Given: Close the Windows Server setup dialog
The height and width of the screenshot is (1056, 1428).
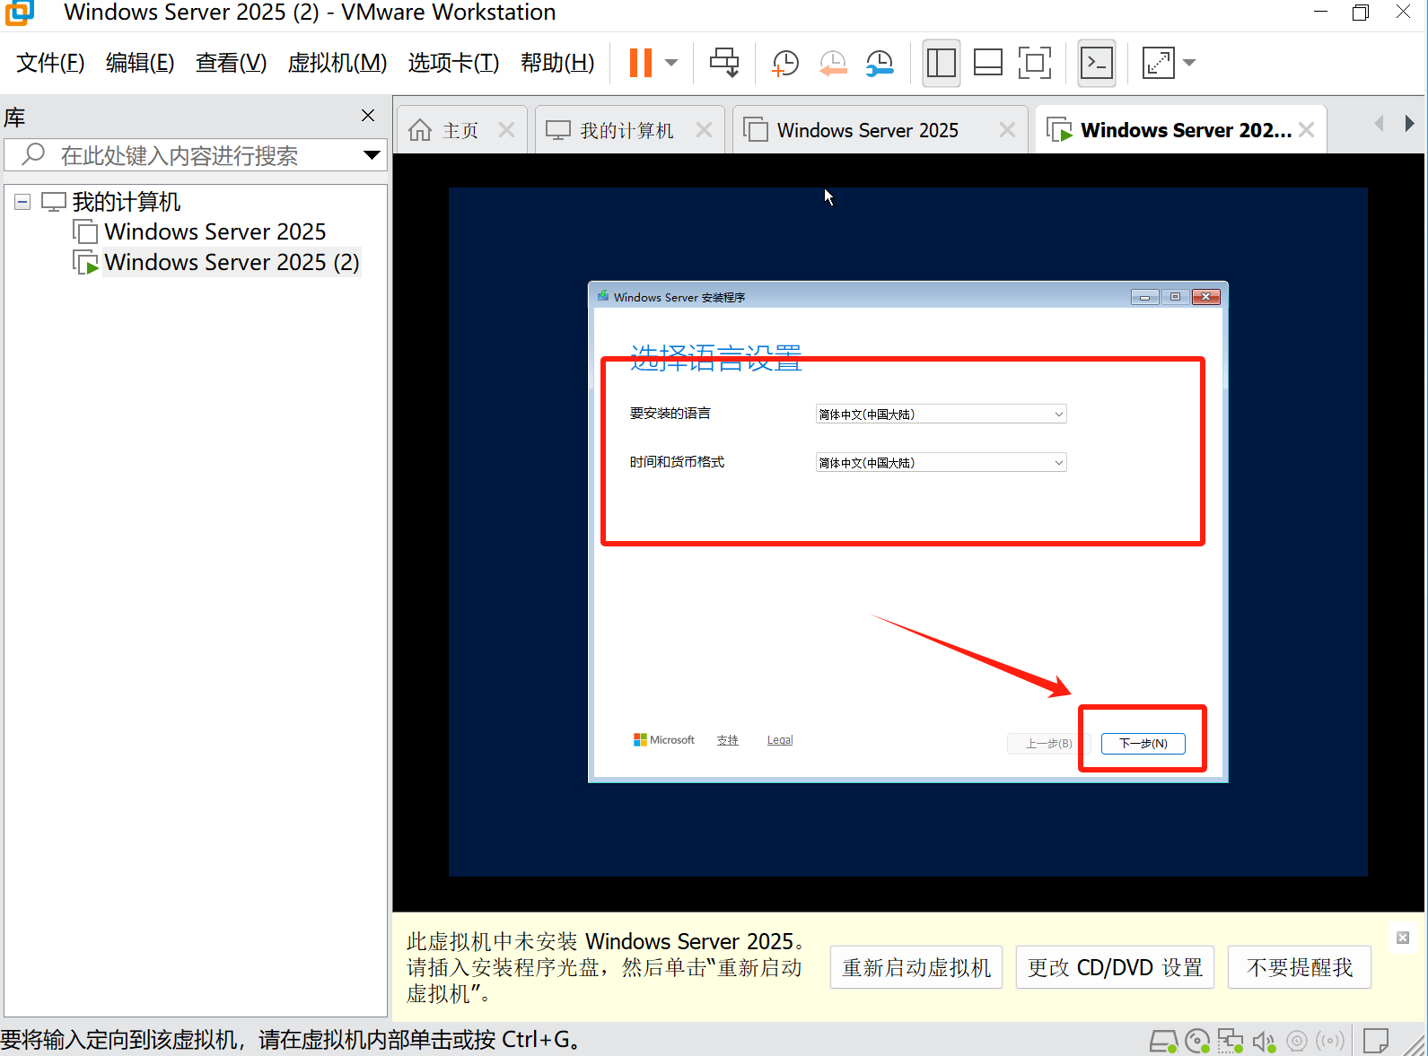Looking at the screenshot, I should point(1206,297).
